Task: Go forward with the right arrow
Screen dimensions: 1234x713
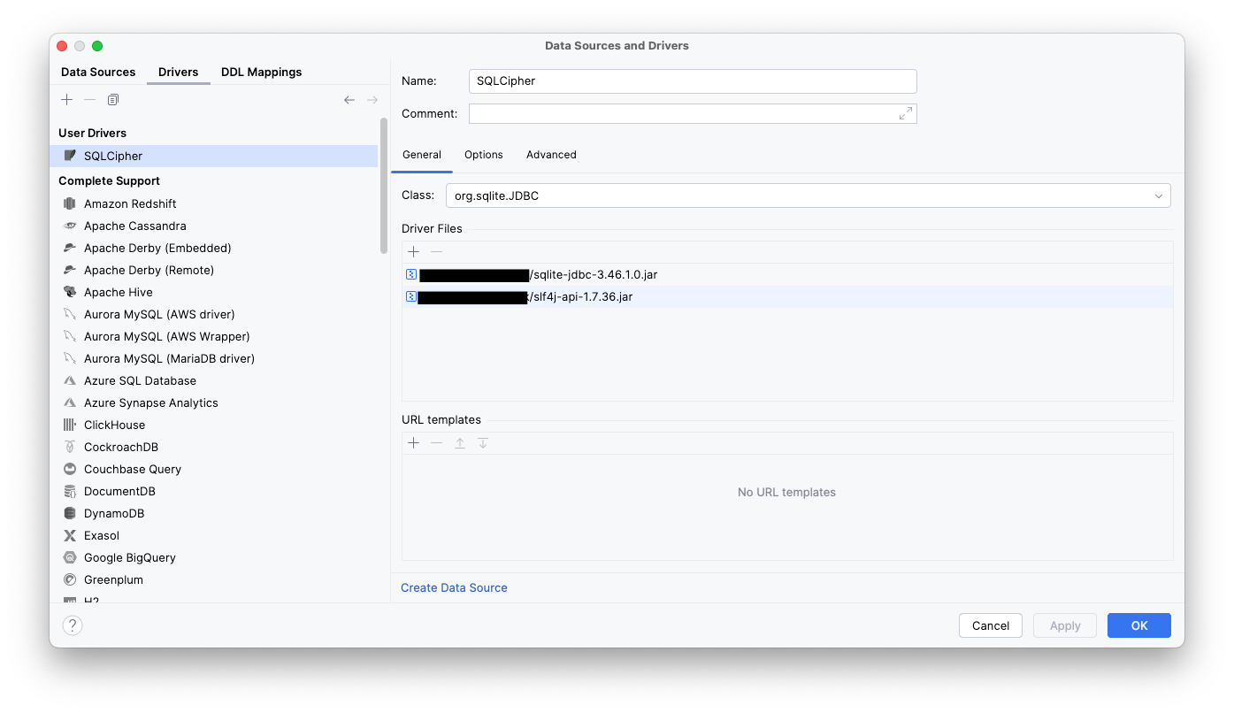Action: point(372,100)
